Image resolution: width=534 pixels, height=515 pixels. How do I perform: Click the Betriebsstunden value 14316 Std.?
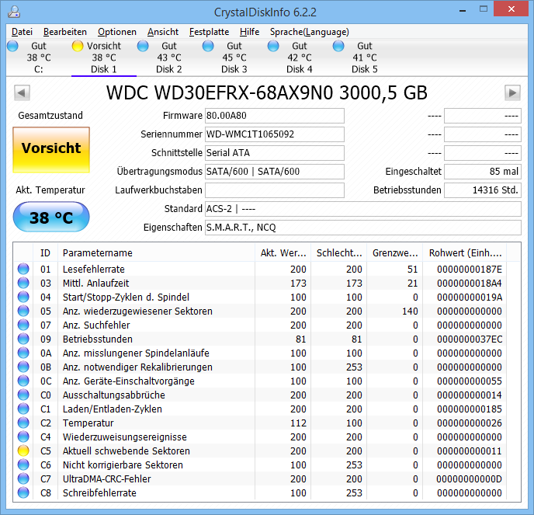(x=483, y=190)
